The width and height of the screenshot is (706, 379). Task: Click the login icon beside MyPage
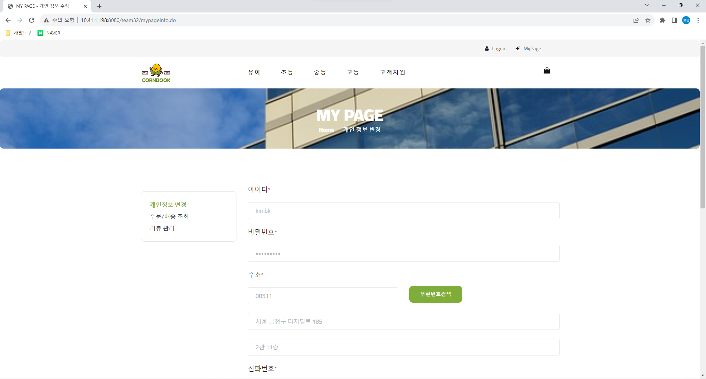518,48
